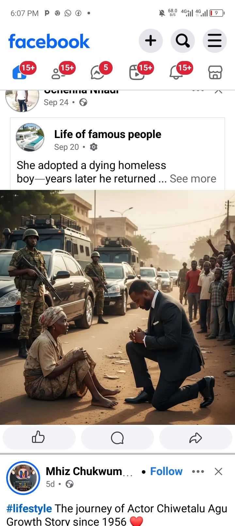This screenshot has height=526, width=235.
Task: Open Messenger chat icon with 5 badge
Action: [98, 72]
